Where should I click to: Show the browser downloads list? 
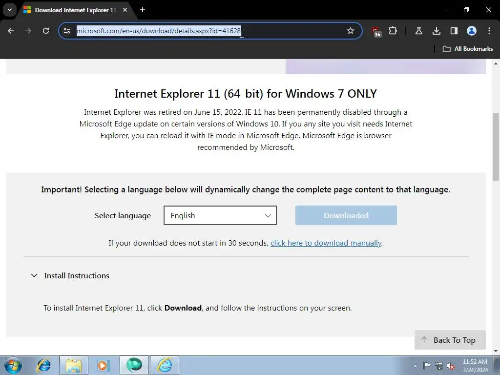tap(436, 31)
